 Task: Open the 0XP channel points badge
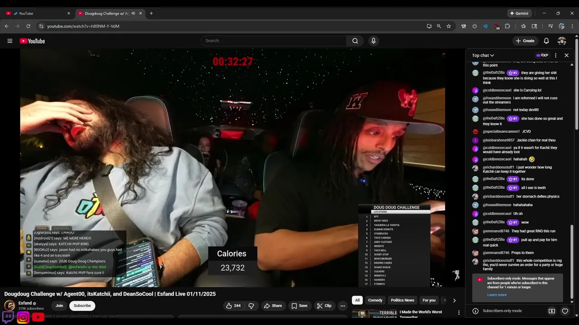pos(542,55)
